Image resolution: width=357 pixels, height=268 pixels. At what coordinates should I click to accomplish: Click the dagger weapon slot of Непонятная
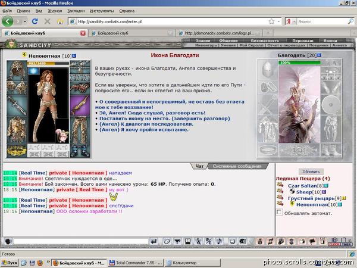click(17, 105)
